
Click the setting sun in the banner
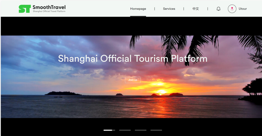162,92
